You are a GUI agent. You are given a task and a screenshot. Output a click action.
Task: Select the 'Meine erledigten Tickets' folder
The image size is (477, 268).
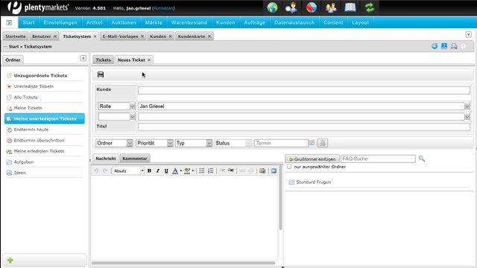click(x=39, y=151)
